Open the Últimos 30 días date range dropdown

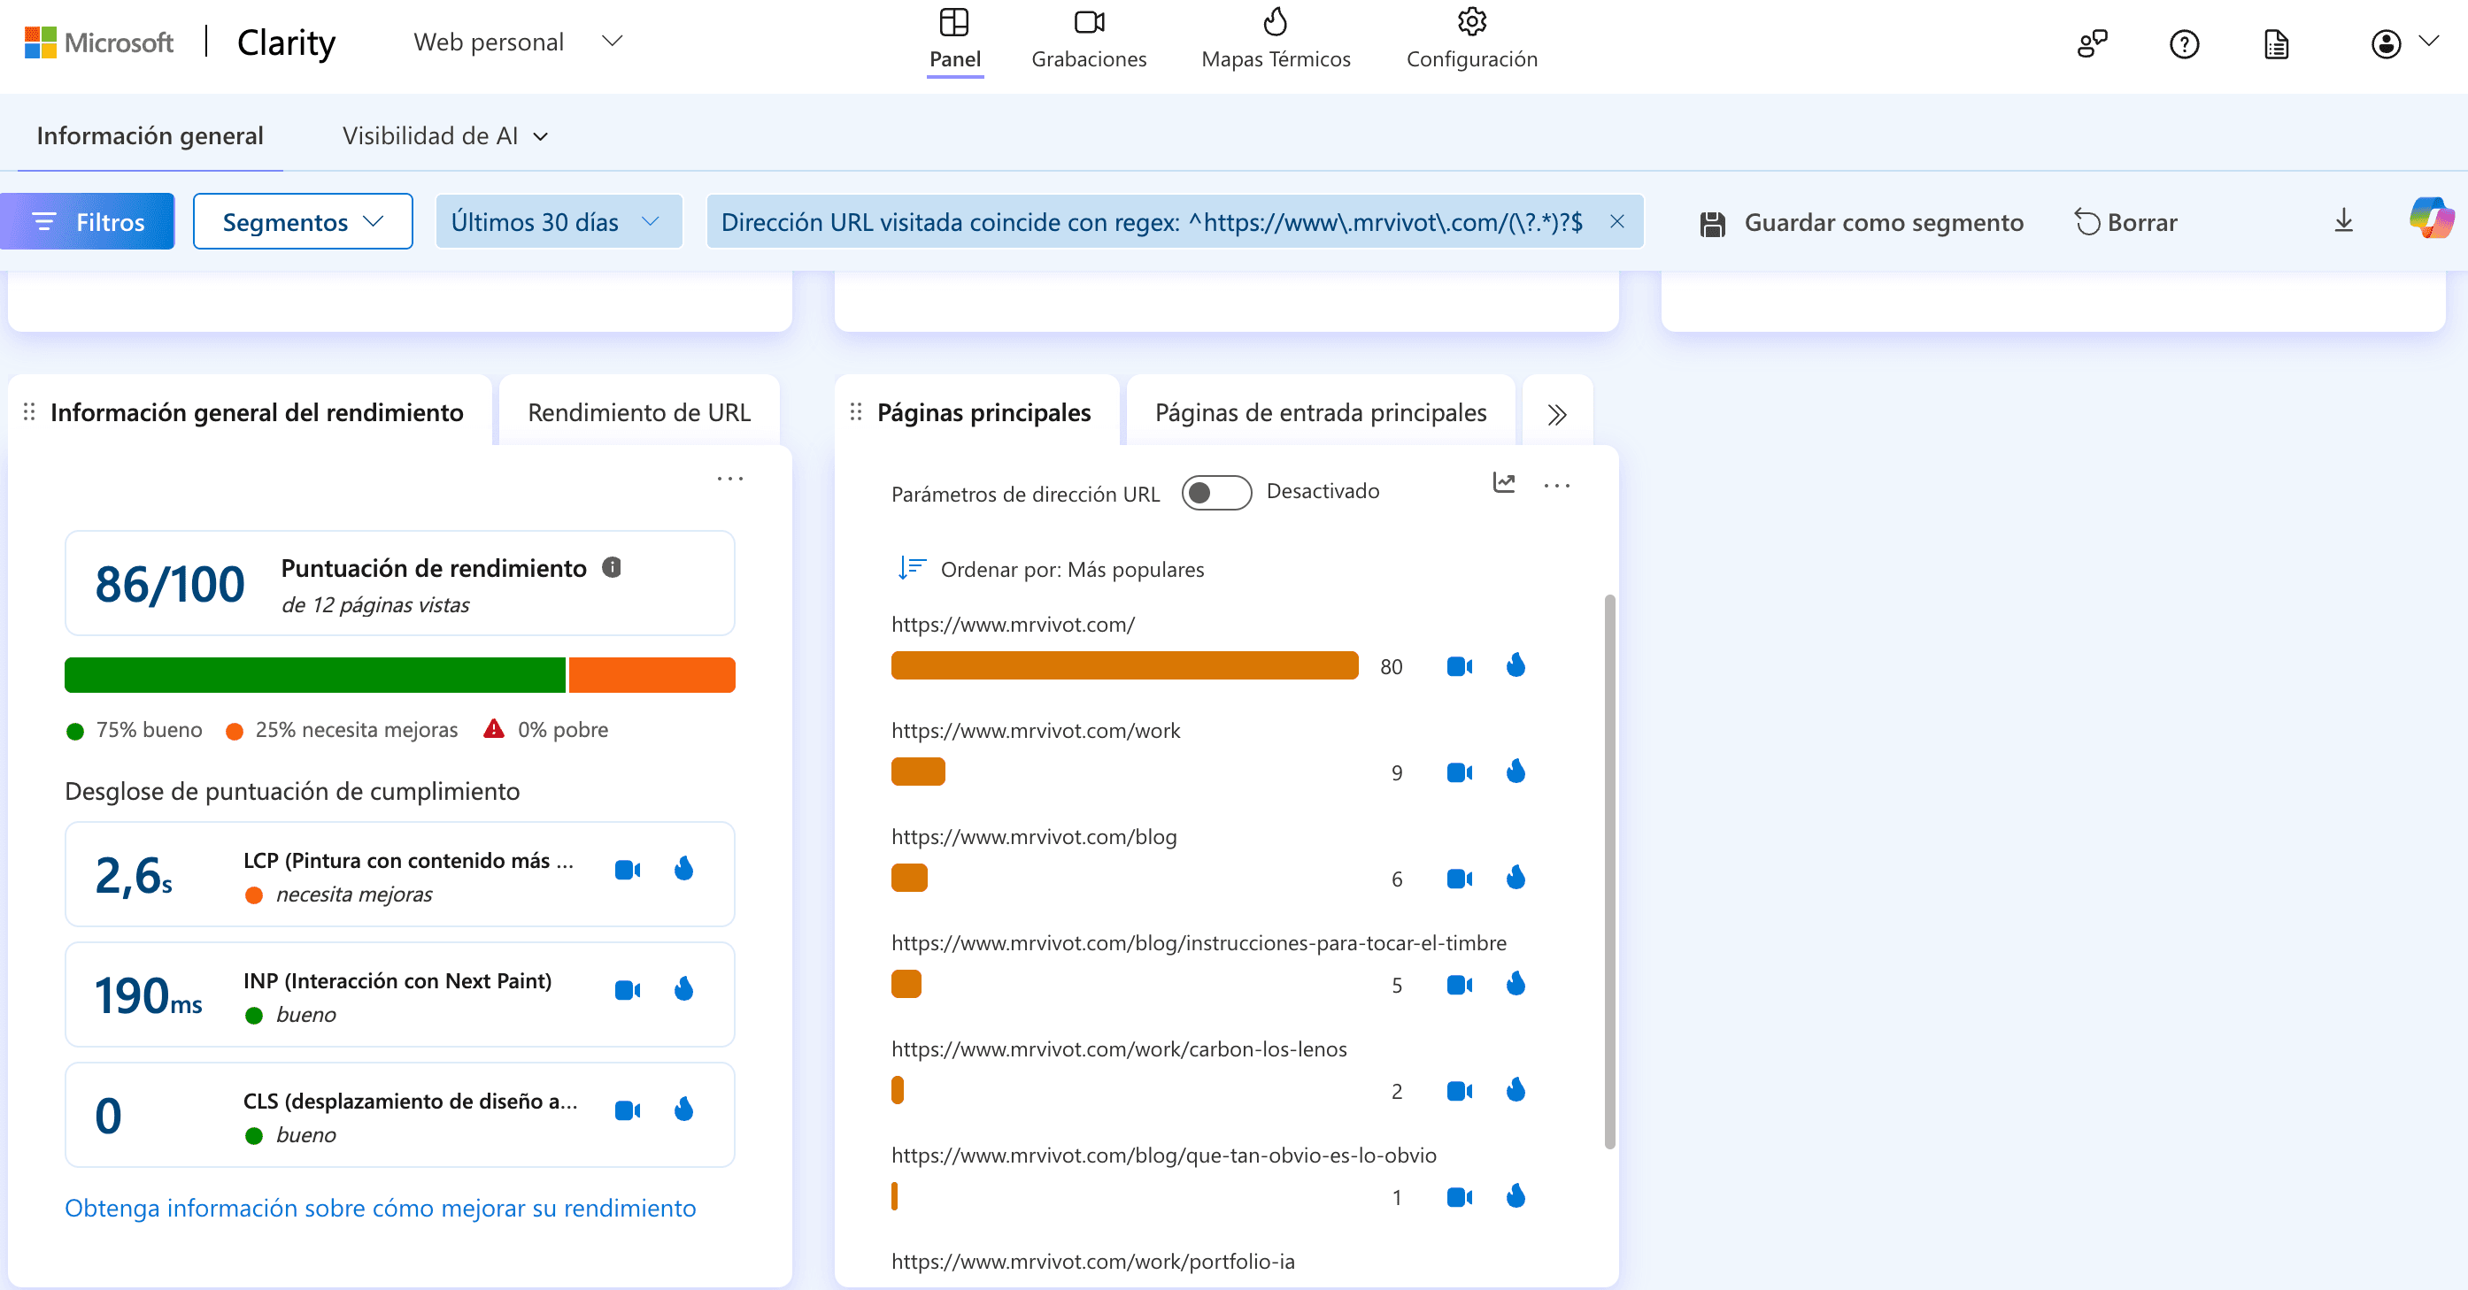coord(559,221)
